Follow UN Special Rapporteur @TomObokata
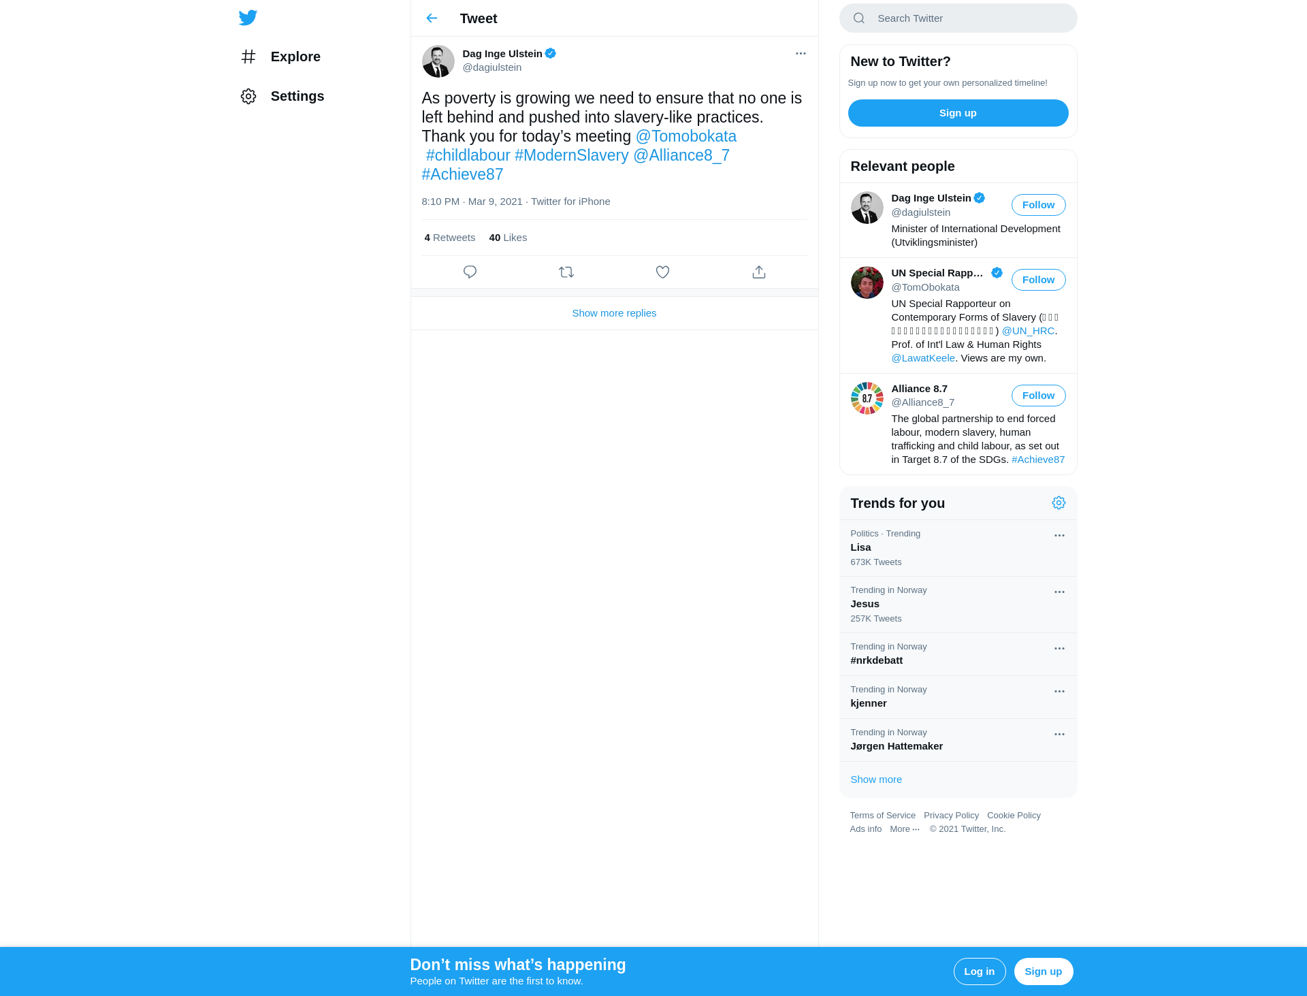 point(1038,280)
